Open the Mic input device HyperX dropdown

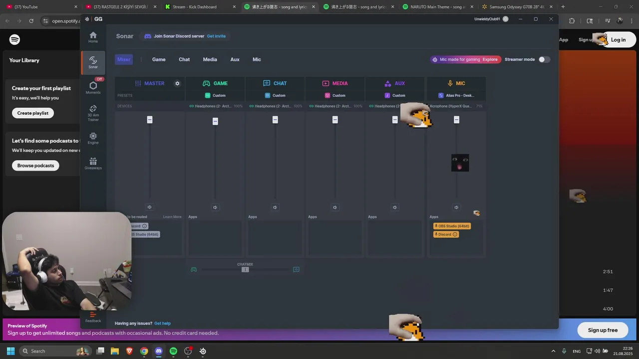click(x=456, y=106)
